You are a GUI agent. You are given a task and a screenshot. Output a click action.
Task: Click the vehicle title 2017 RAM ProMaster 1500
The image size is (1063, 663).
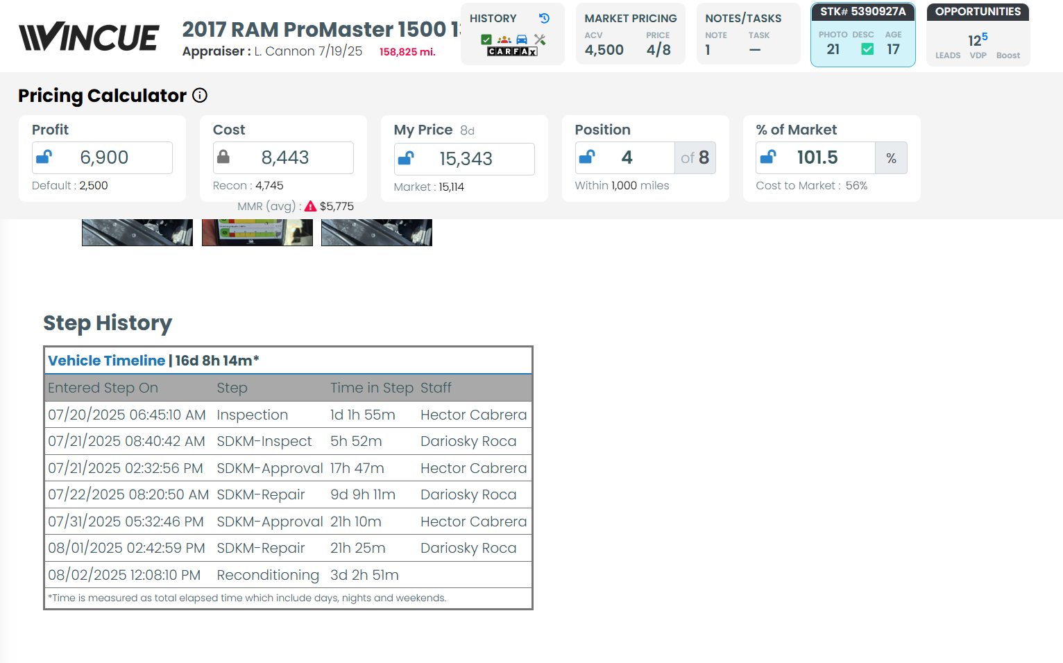click(x=321, y=30)
